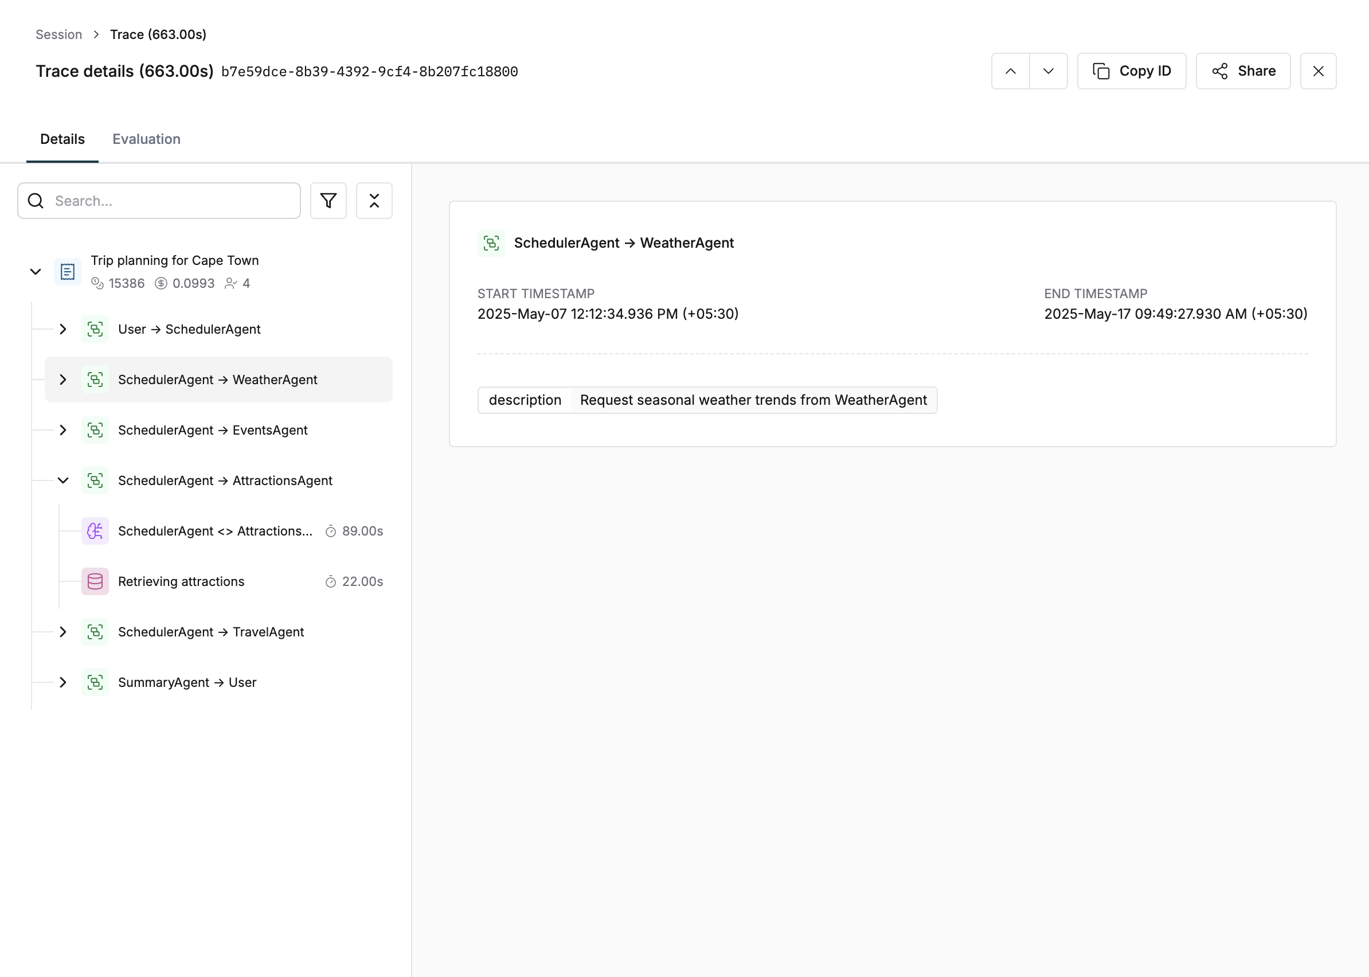Click the brain icon for SchedulerAgent <> Attractions
This screenshot has height=977, width=1369.
click(x=95, y=531)
